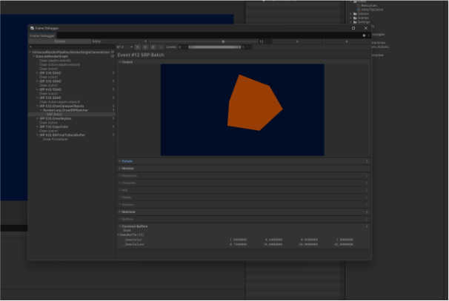The width and height of the screenshot is (449, 301).
Task: Collapse the DemoBuffer[2] entry
Action: 118,235
